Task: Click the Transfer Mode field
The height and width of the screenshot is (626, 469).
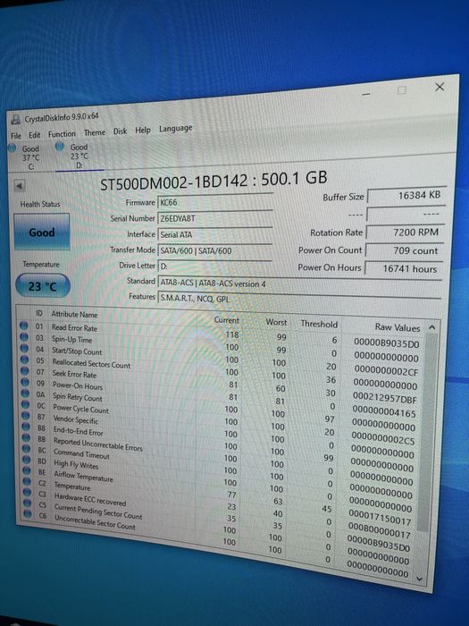Action: click(x=215, y=250)
